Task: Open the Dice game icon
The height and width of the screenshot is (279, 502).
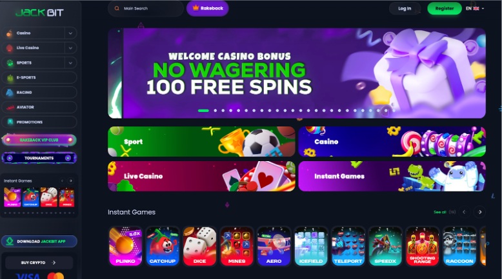Action: coord(200,246)
